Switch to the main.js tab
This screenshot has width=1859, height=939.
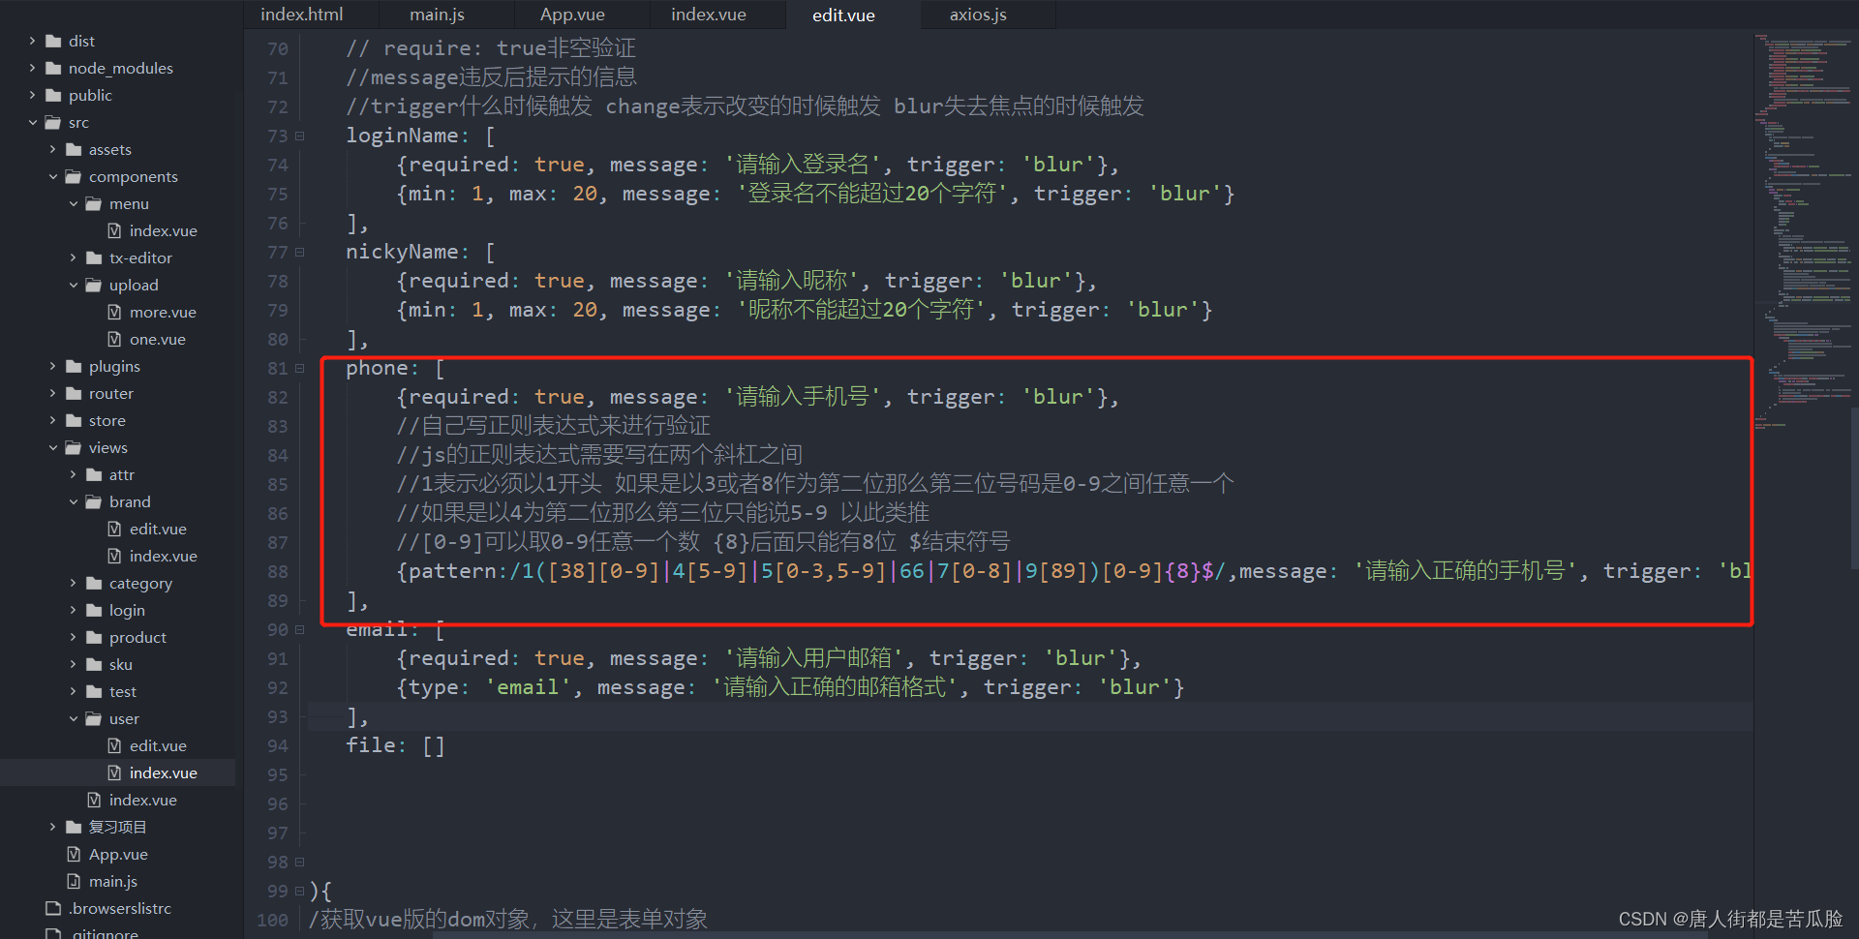click(x=437, y=15)
